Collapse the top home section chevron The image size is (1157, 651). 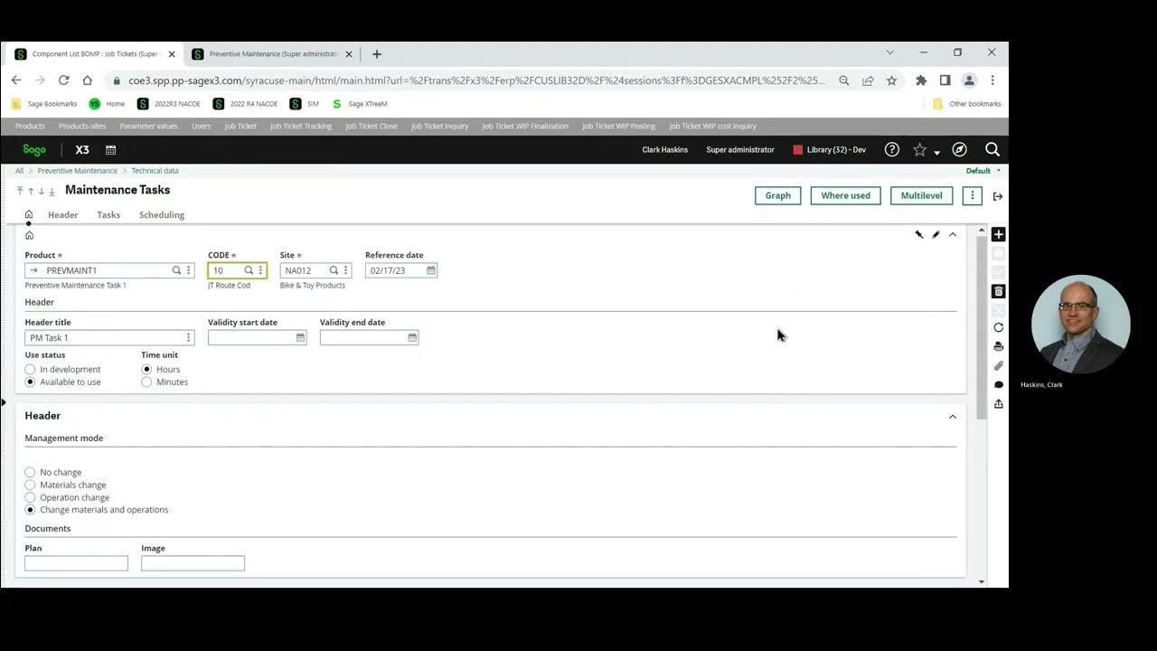952,235
